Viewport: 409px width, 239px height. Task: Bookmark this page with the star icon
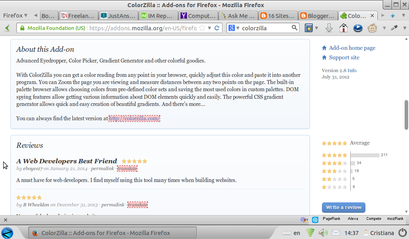[202, 28]
